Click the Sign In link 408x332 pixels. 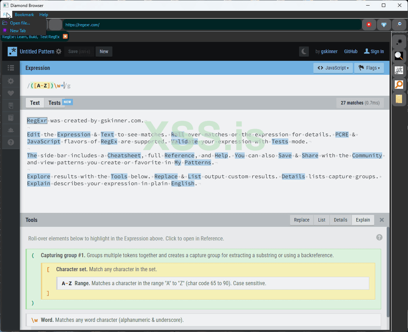(x=374, y=52)
